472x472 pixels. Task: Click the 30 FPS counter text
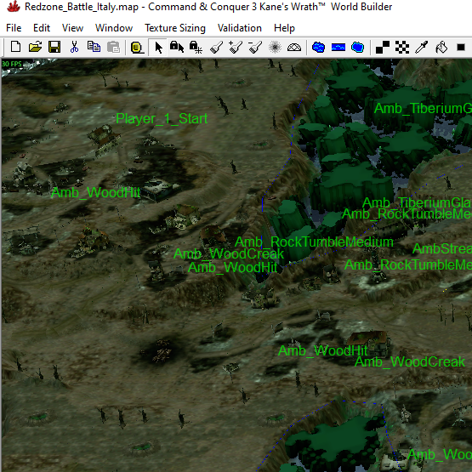click(12, 64)
